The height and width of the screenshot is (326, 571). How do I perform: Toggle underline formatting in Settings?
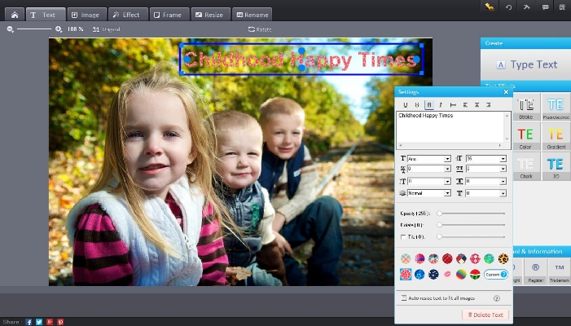point(406,105)
